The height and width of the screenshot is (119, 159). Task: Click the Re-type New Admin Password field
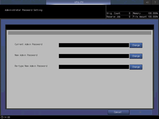tap(94, 67)
